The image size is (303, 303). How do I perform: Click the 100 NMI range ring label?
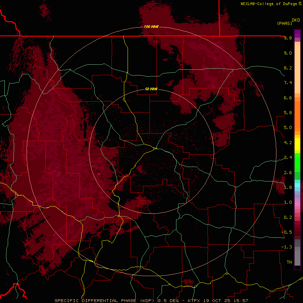point(151,27)
